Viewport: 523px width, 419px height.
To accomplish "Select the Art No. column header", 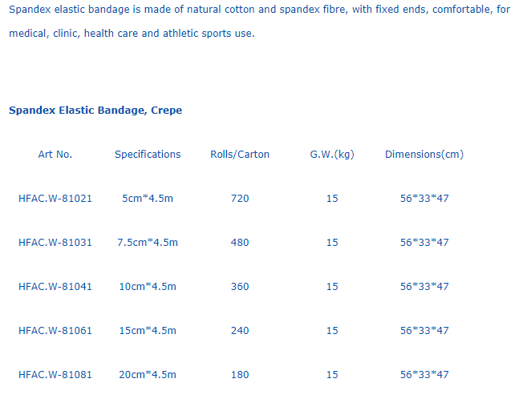I will coord(55,154).
